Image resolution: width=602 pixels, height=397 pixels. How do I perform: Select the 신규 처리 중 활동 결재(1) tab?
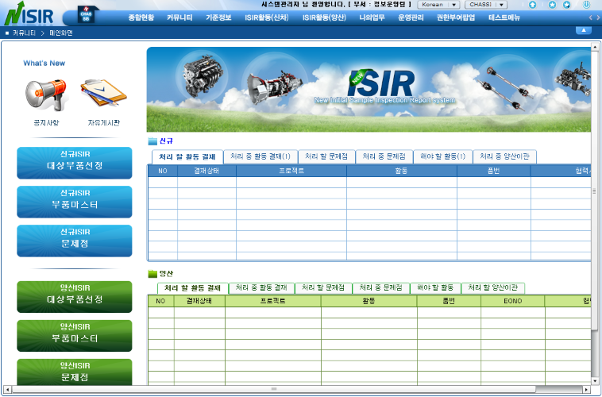coord(260,156)
